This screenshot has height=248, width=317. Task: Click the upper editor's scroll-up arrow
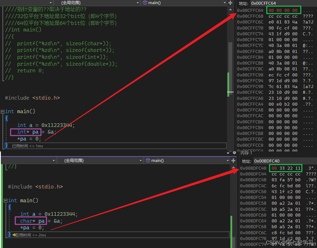pos(230,9)
